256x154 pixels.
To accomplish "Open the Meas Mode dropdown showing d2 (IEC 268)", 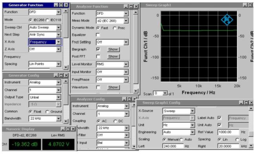I will pos(112,21).
